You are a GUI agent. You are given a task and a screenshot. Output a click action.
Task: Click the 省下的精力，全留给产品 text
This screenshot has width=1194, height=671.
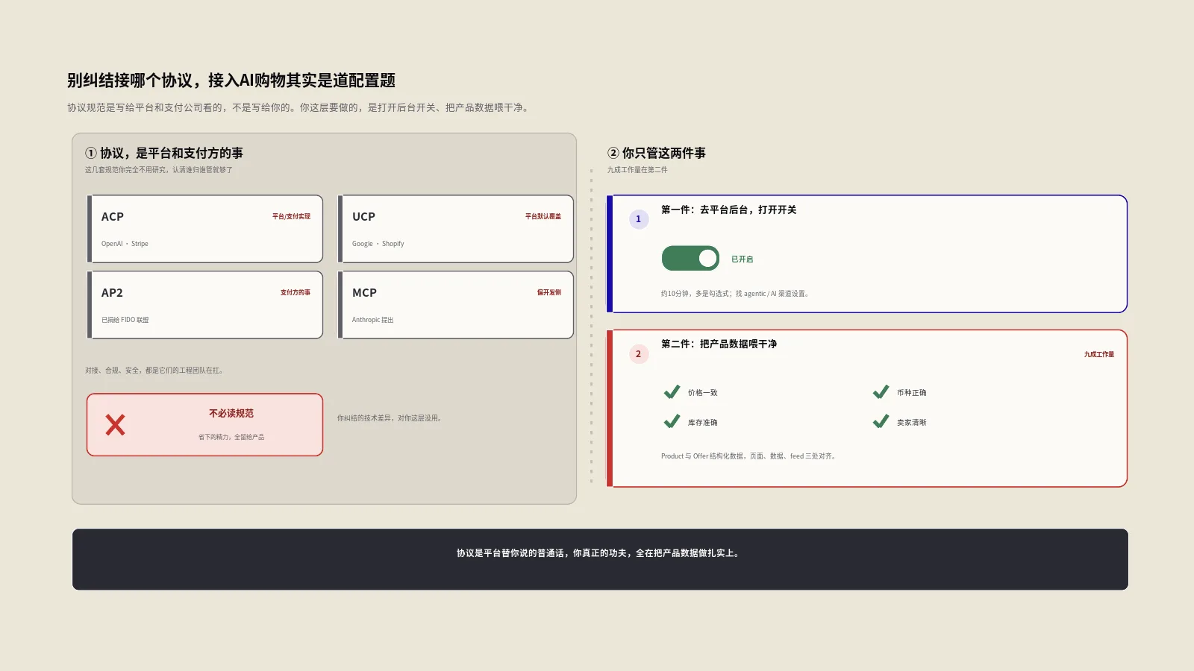tap(231, 437)
